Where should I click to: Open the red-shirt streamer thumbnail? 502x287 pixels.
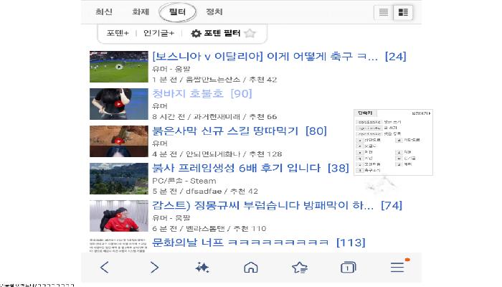click(x=119, y=216)
